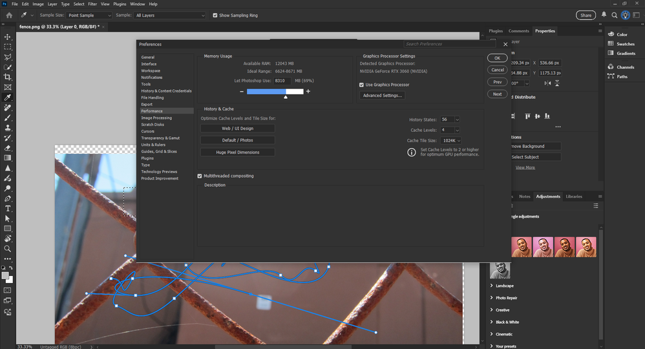Click OK in Preferences dialog
Screen dimensions: 645x349
498,58
